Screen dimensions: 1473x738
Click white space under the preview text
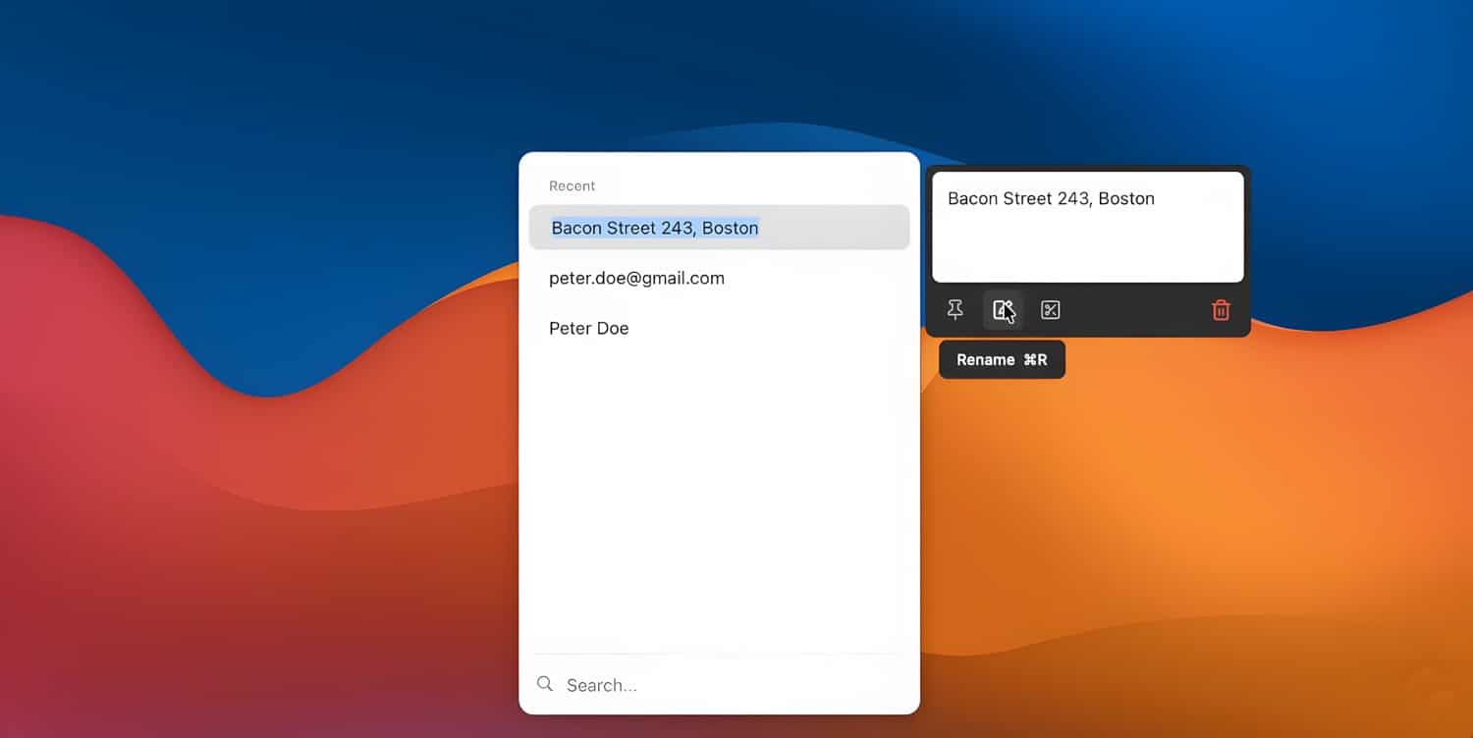pyautogui.click(x=1087, y=250)
